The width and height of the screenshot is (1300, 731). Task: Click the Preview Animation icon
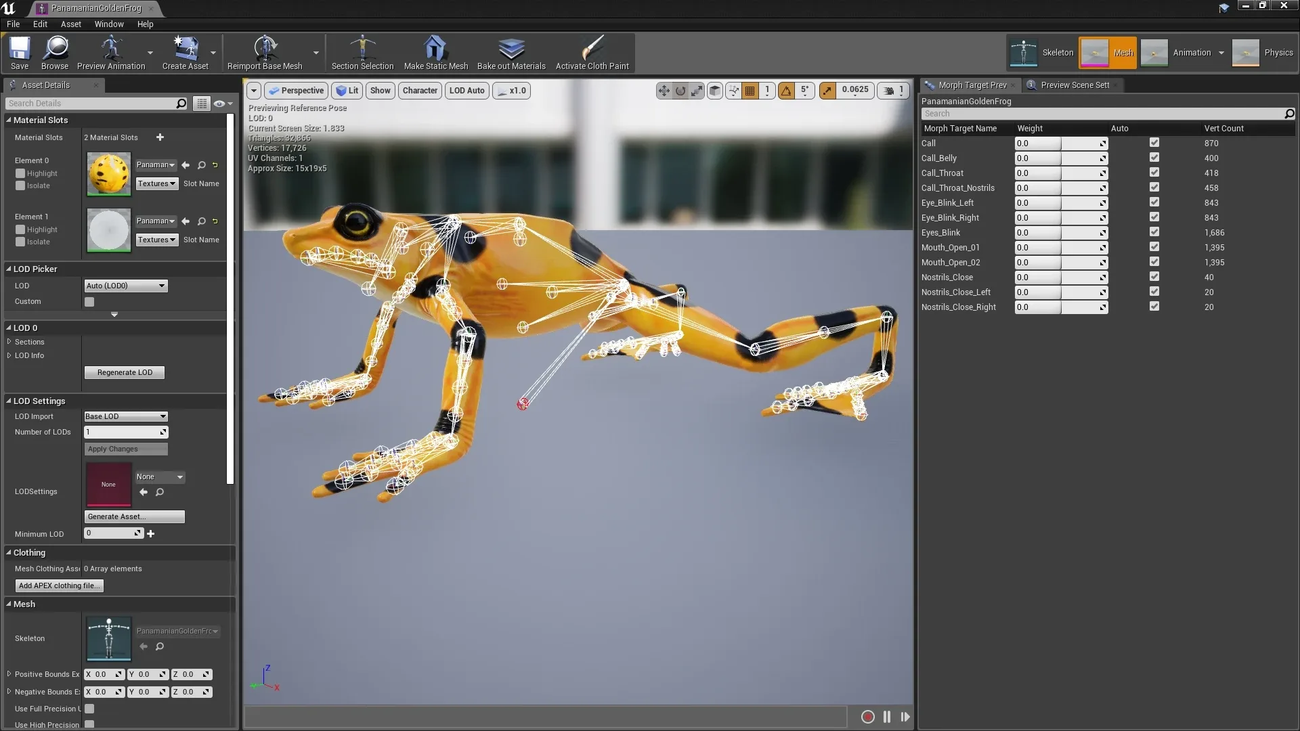(x=111, y=53)
